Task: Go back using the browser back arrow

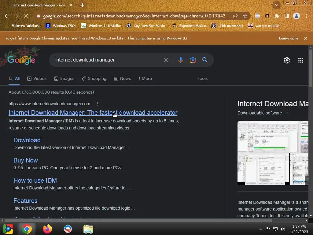Action: point(7,16)
